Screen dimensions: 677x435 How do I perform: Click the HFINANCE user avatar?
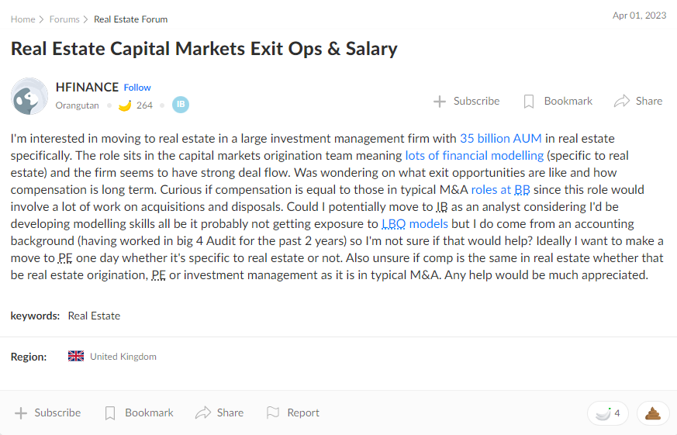point(29,96)
